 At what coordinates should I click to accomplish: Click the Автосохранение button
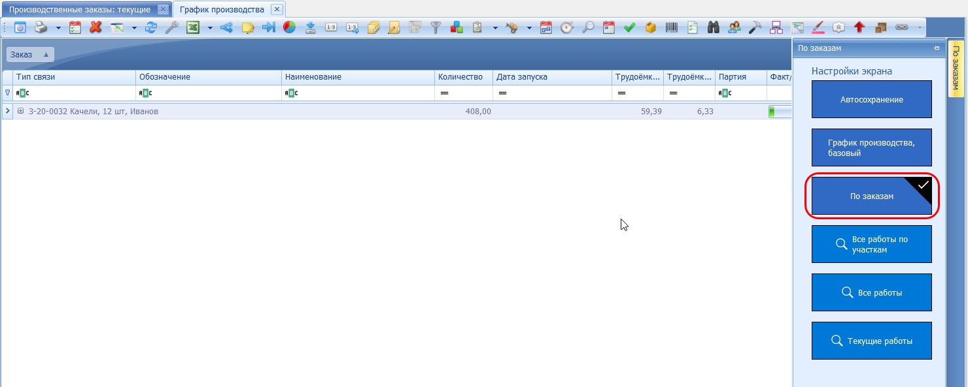[x=872, y=100]
